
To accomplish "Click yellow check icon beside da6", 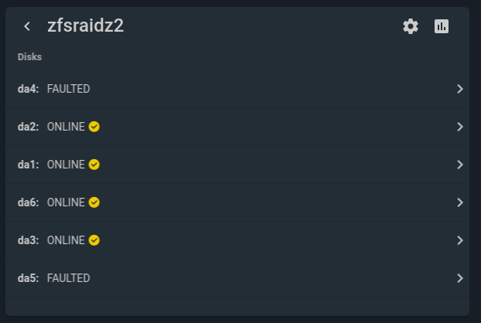I will [94, 202].
